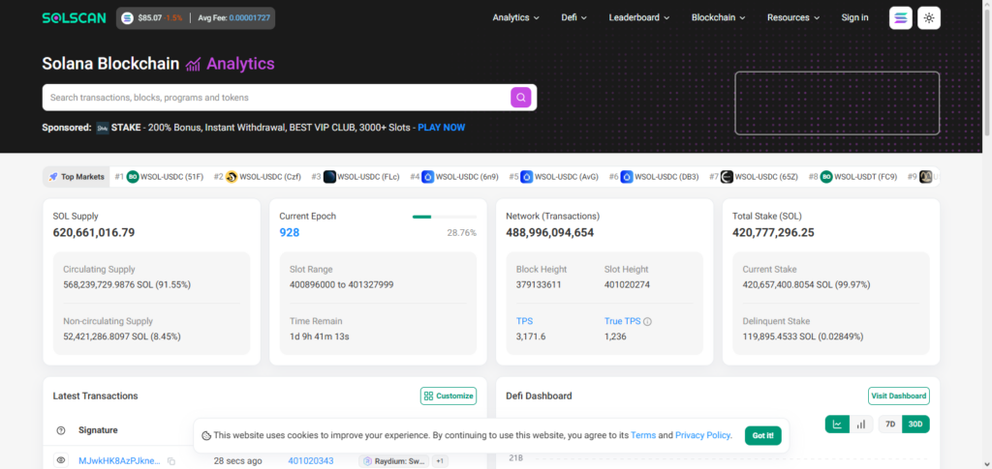
Task: Open block 401020343 link
Action: tap(311, 461)
